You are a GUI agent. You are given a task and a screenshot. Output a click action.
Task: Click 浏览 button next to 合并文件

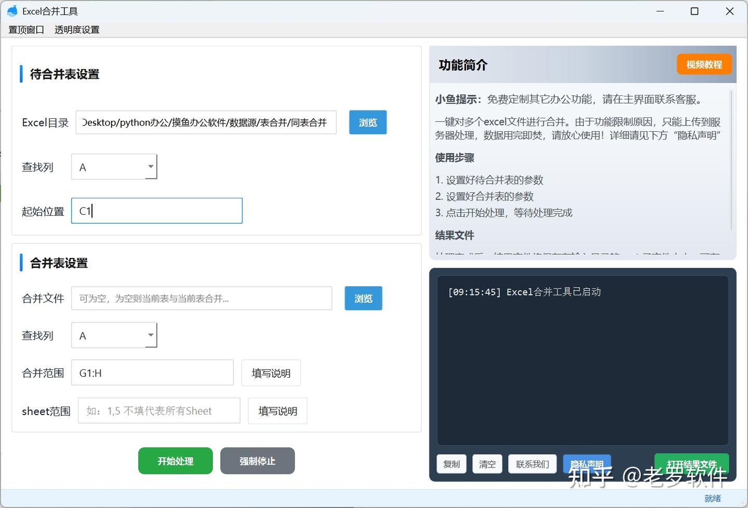tap(364, 298)
